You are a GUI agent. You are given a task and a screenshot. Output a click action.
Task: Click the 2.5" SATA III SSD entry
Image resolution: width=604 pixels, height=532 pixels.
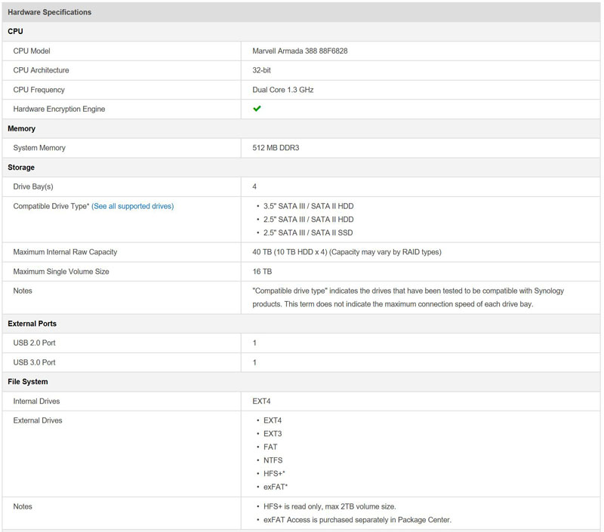click(x=308, y=232)
